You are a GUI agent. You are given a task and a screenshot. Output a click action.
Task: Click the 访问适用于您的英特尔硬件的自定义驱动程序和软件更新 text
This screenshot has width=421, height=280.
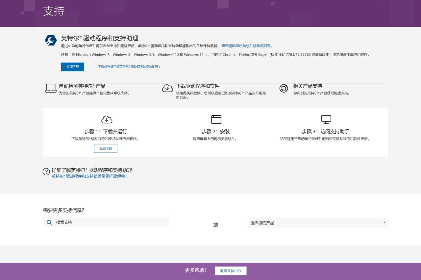click(325, 139)
